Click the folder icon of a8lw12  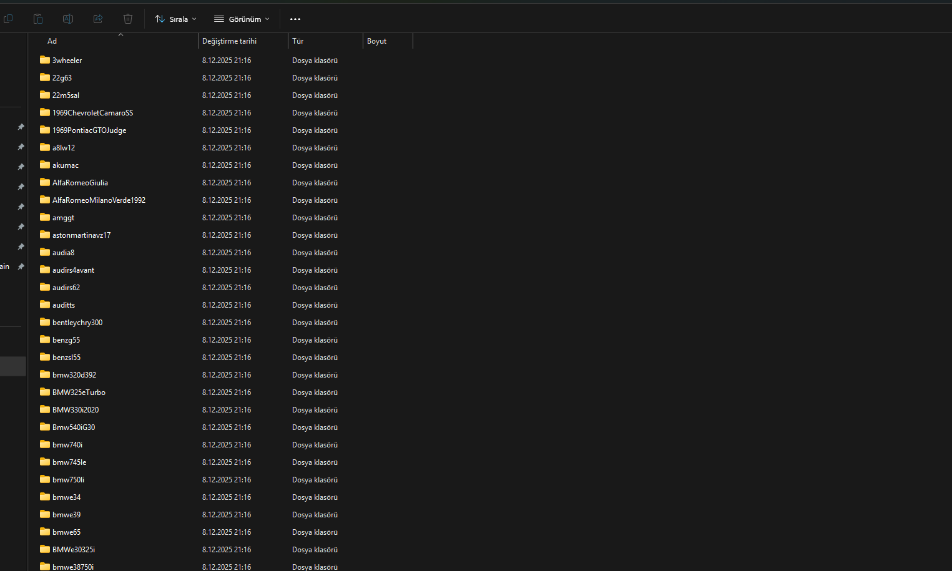point(45,147)
